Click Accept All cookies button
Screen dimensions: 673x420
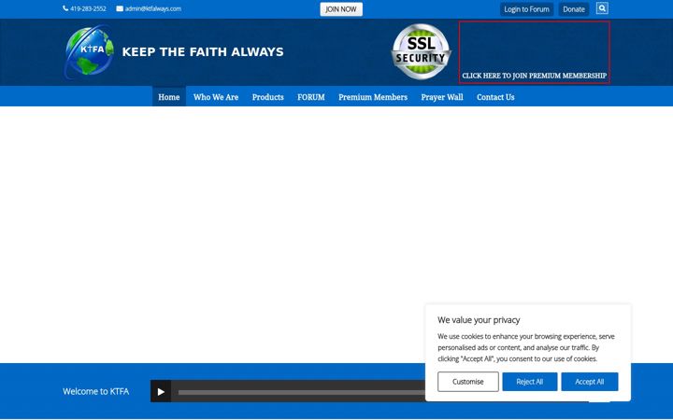(x=589, y=382)
